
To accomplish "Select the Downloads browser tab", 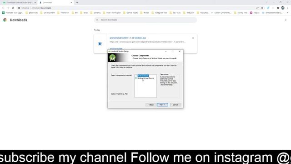I will (x=55, y=3).
